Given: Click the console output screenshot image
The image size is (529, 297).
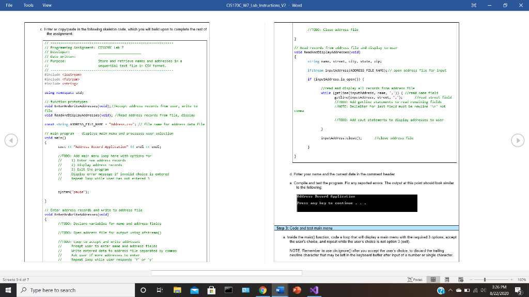Looking at the screenshot, I should 357,203.
